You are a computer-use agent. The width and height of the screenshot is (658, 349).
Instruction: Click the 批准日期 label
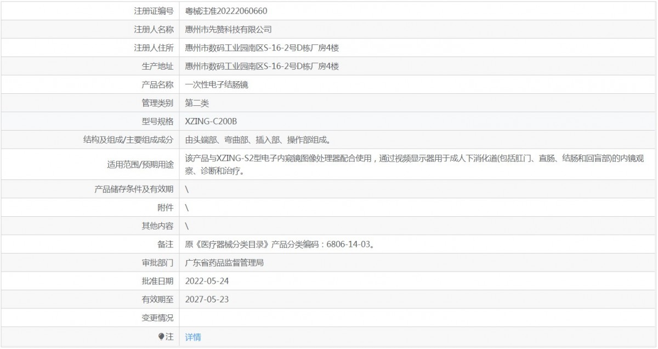(157, 281)
